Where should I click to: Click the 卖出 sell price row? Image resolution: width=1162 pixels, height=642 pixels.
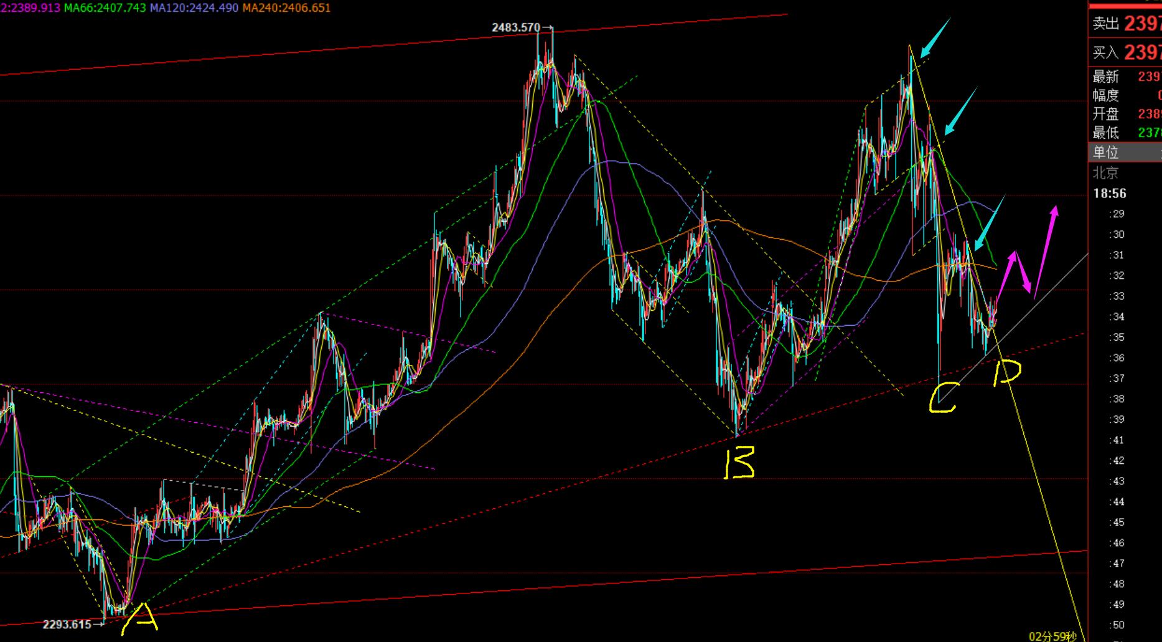coord(1125,24)
